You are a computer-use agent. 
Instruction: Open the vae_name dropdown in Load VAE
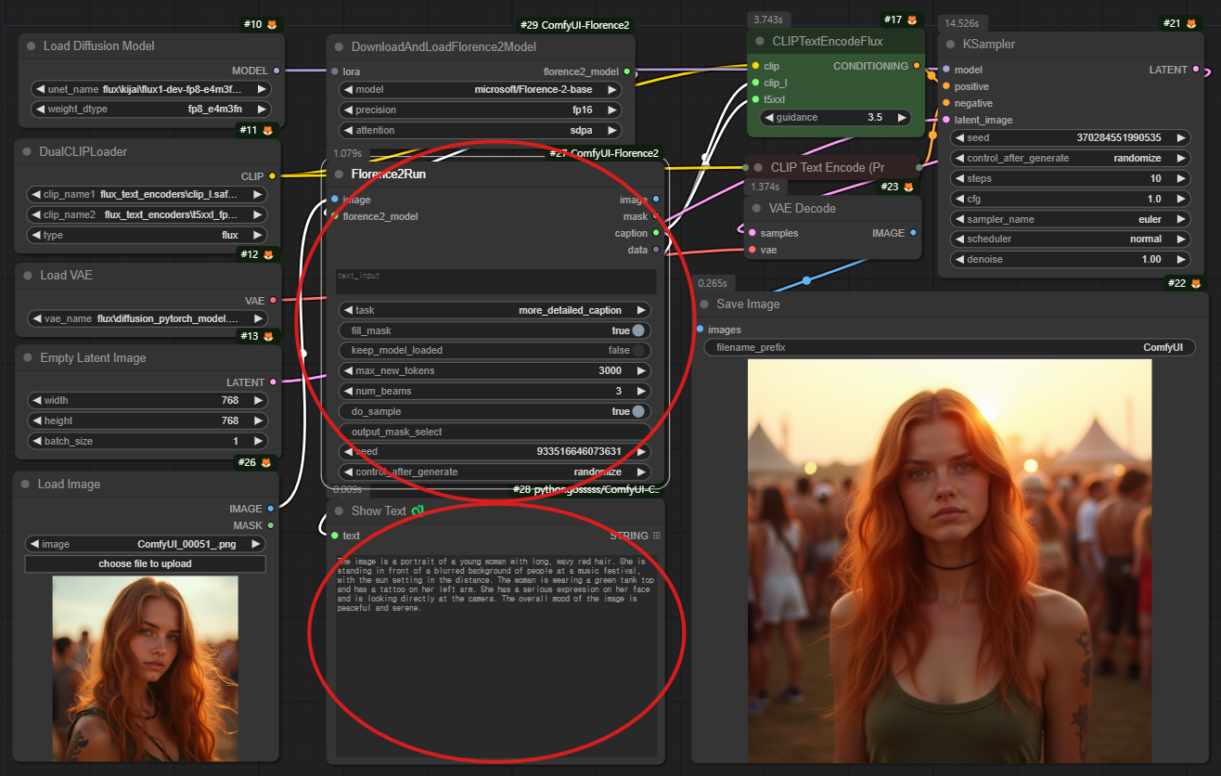coord(148,317)
